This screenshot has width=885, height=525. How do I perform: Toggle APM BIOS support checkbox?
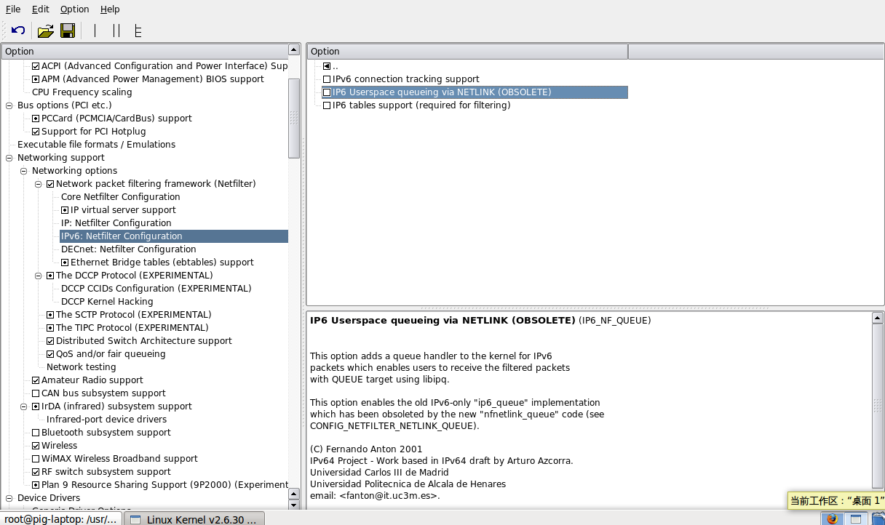coord(36,79)
